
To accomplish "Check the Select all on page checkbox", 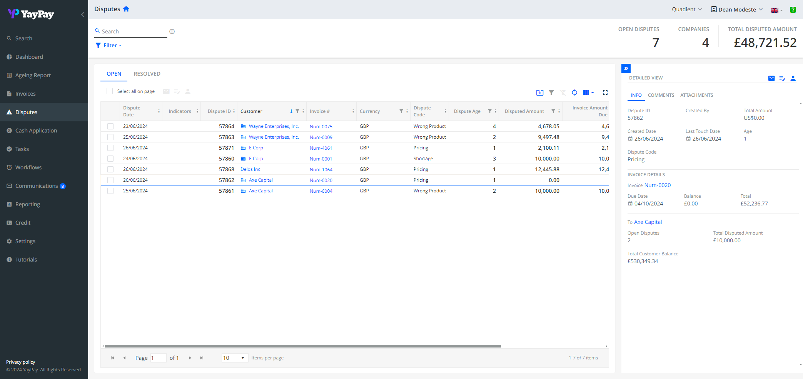I will pos(110,91).
